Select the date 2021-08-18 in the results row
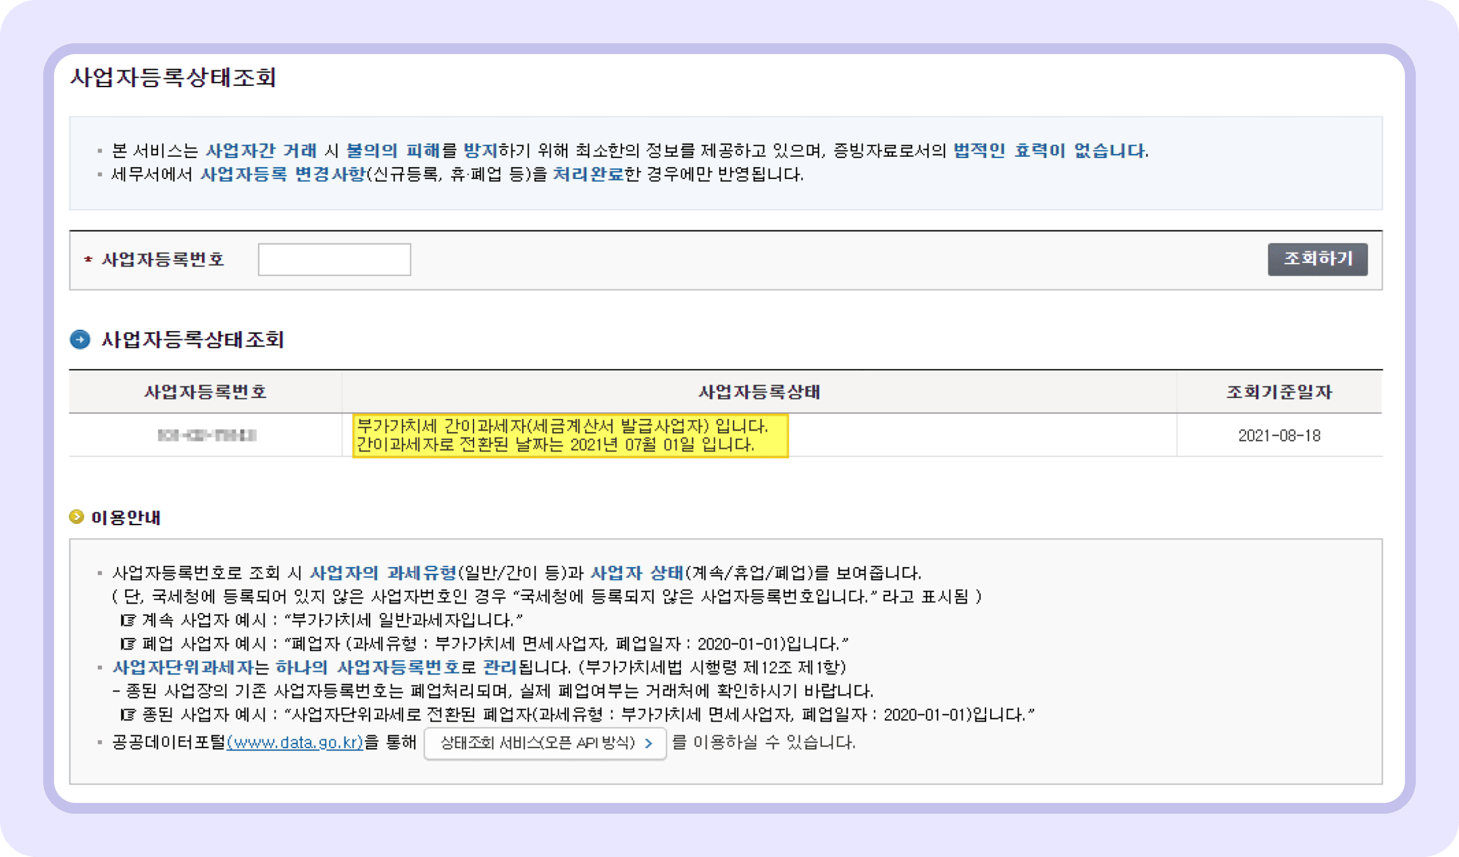This screenshot has height=857, width=1459. click(1280, 435)
